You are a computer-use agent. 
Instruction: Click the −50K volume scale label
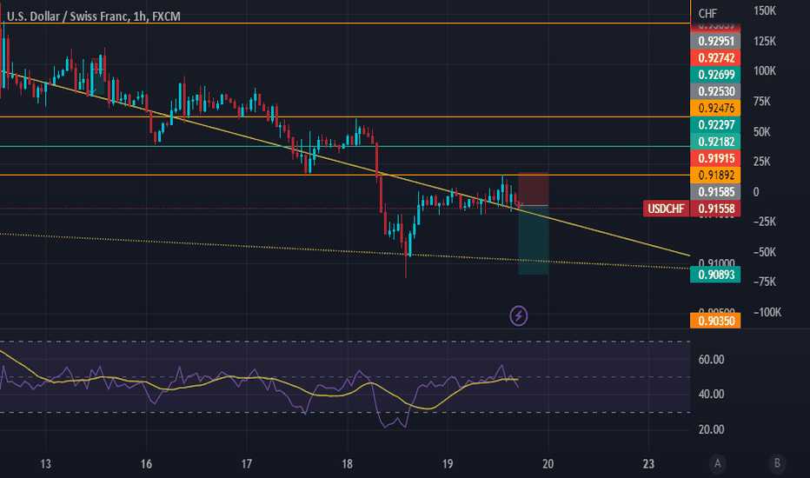click(x=765, y=252)
